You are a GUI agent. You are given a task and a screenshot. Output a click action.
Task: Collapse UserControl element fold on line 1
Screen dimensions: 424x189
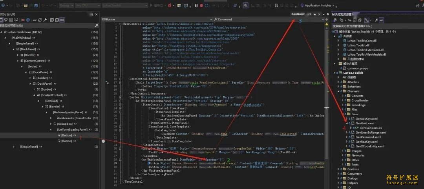pos(121,24)
